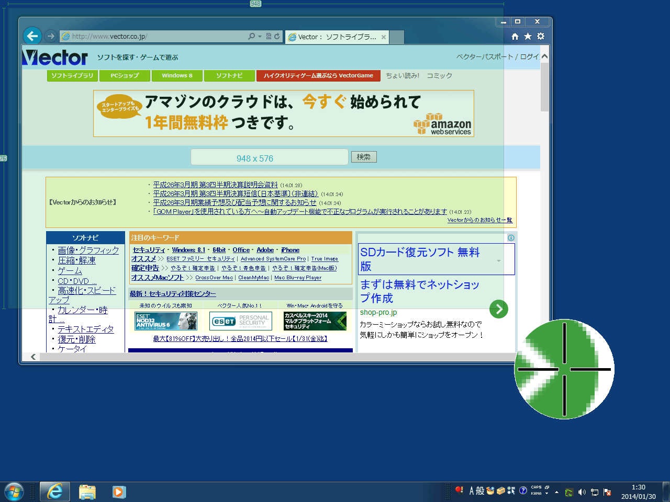This screenshot has height=502, width=670.
Task: Click the ESET NOD32 Antivirus 6 thumbnail
Action: point(166,321)
